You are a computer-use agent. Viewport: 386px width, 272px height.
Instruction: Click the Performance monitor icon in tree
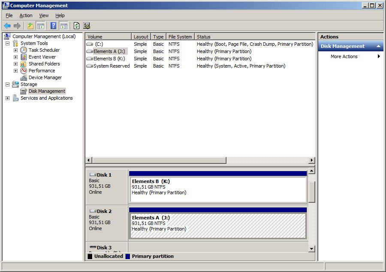point(24,71)
